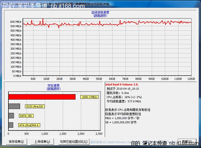
Task: Select the gray SATA 150 bar
Action: coord(11,116)
